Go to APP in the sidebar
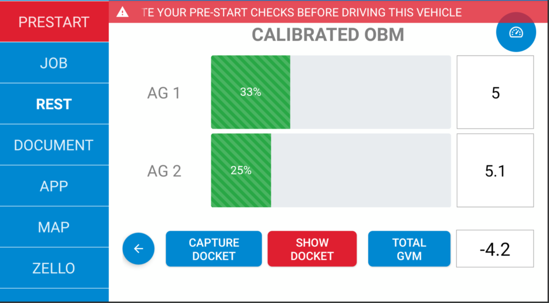 (54, 186)
